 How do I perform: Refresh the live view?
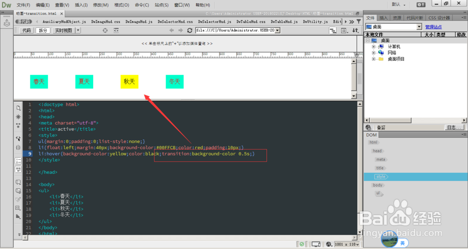[x=190, y=30]
